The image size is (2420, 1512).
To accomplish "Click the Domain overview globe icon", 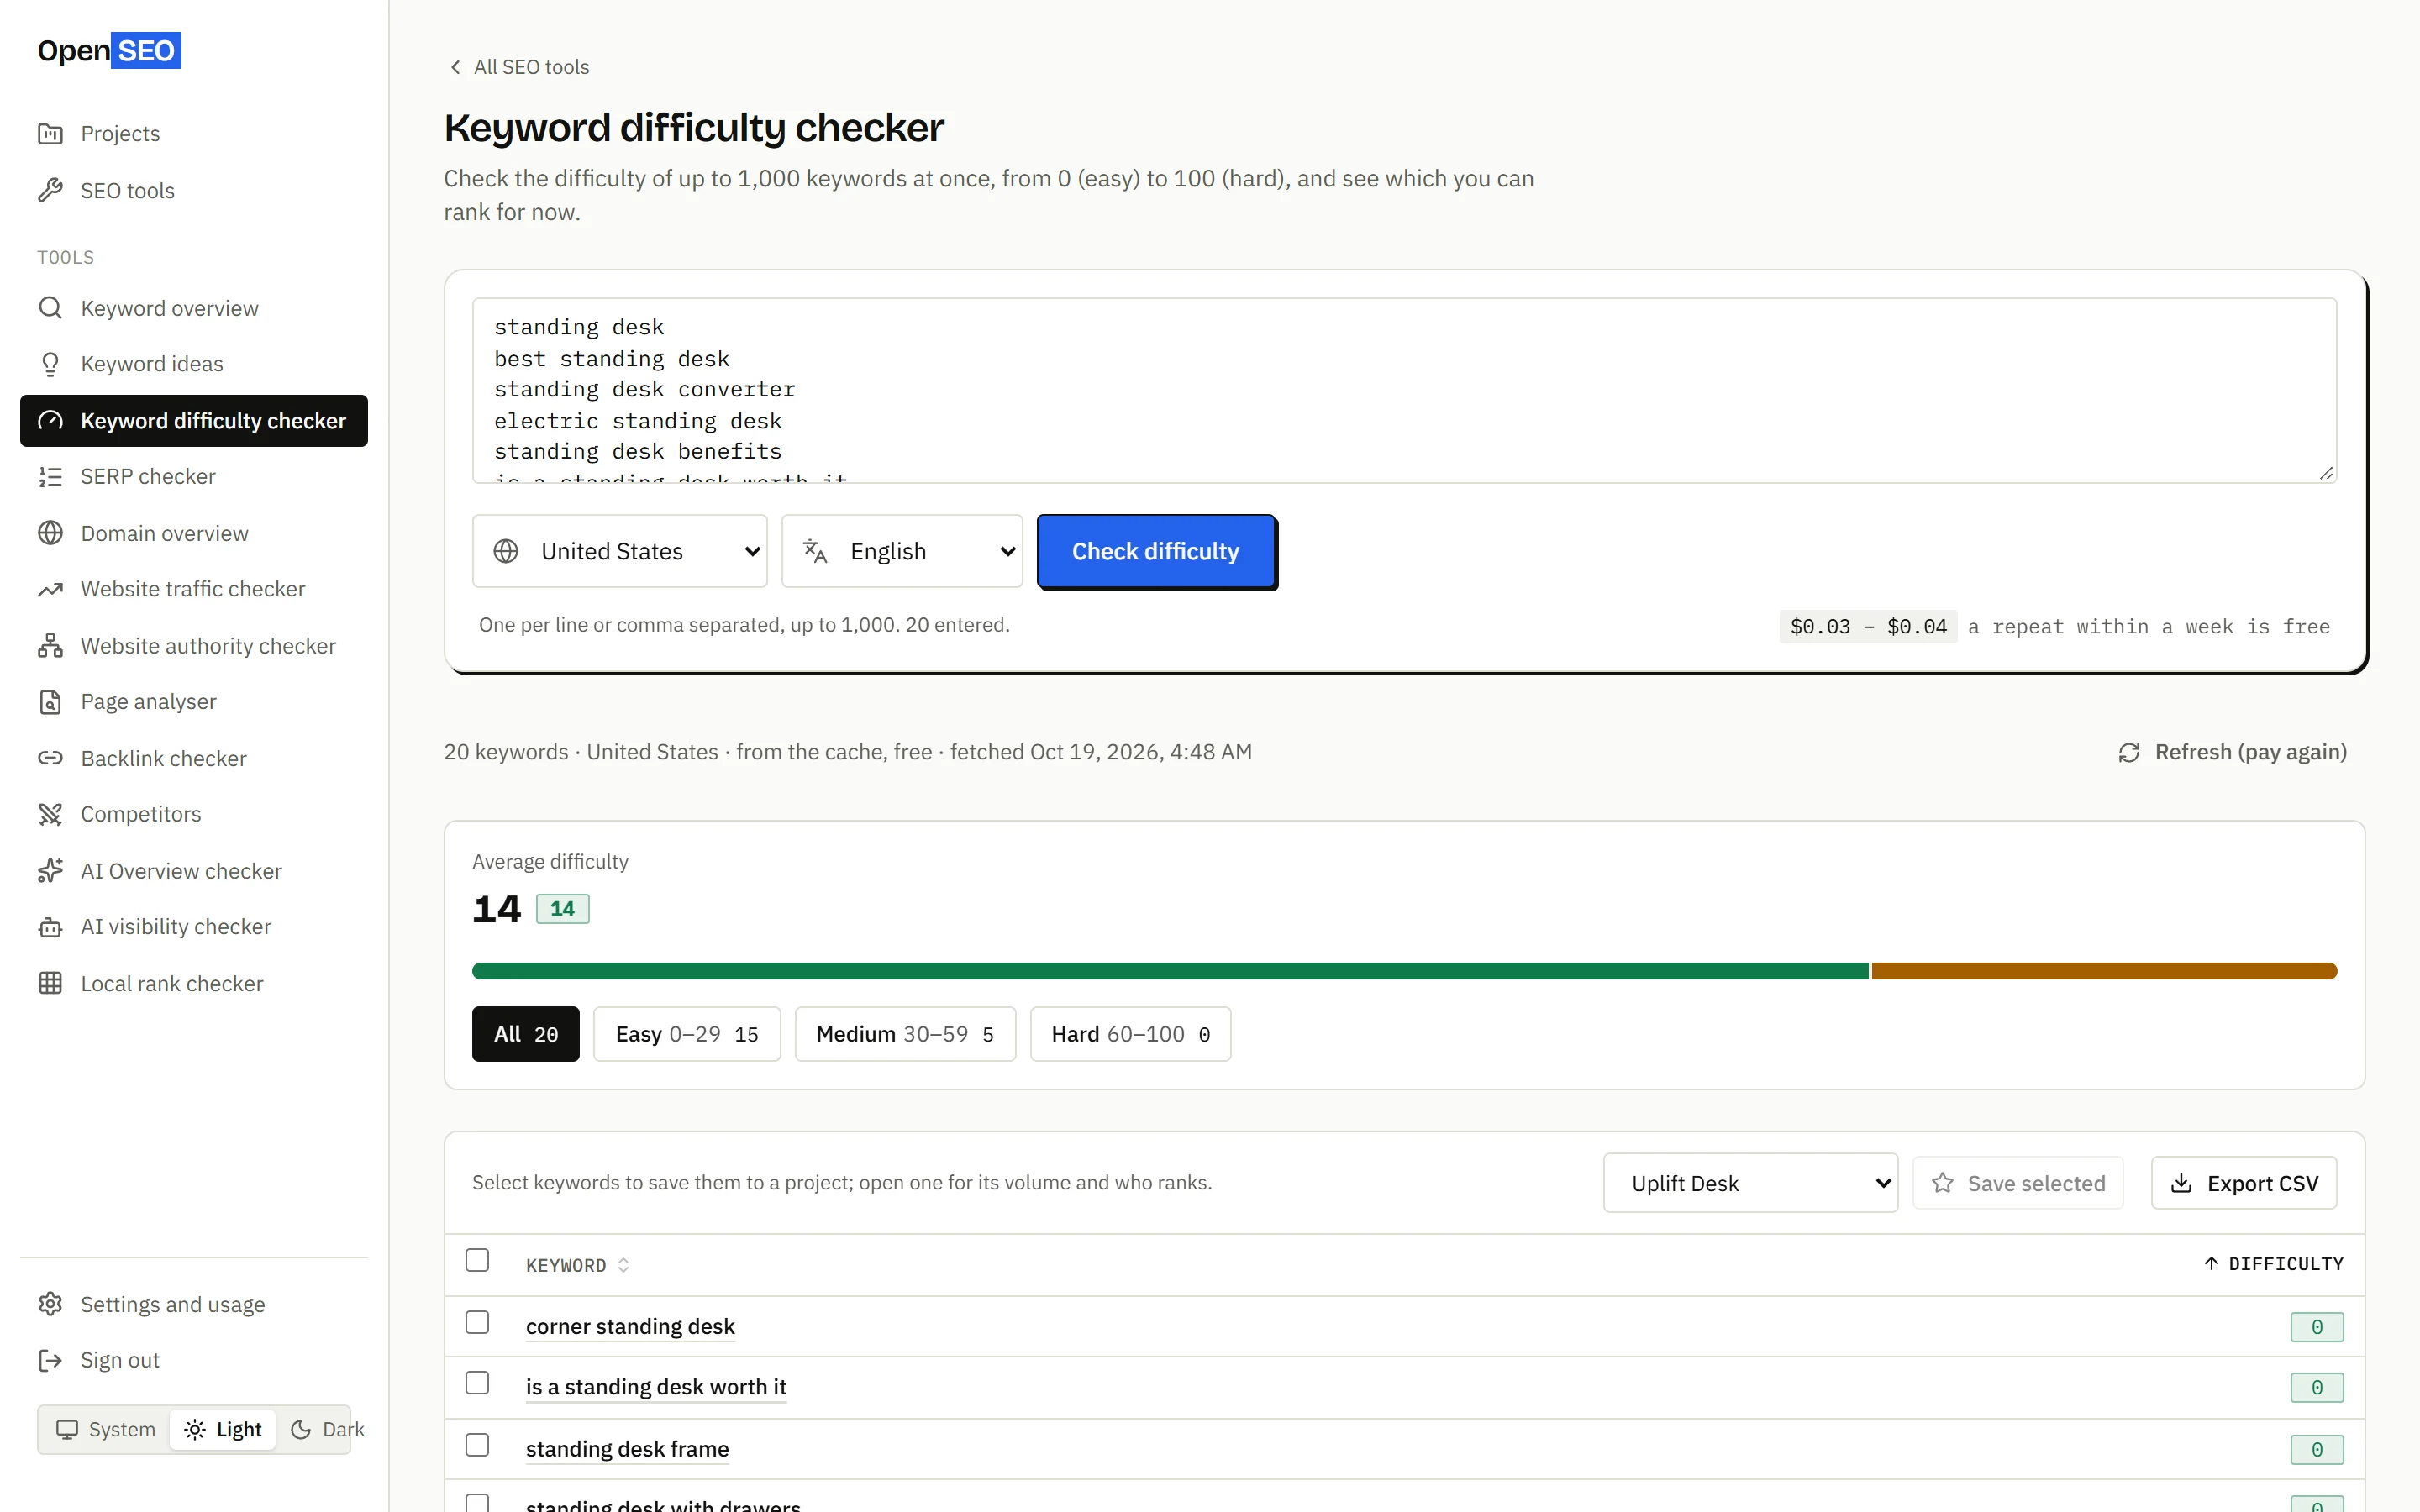I will [x=50, y=533].
